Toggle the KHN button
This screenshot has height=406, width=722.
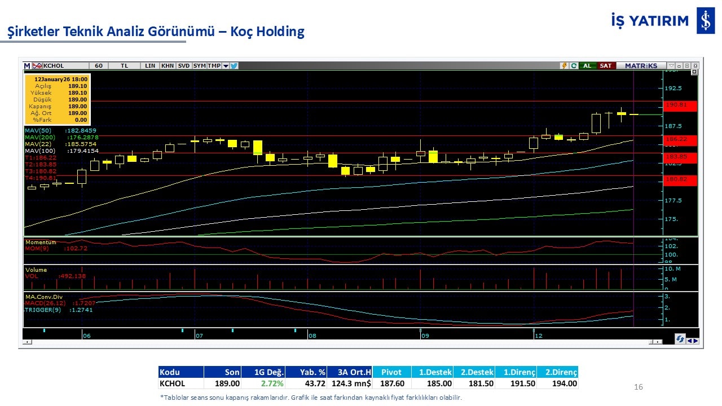coord(167,66)
